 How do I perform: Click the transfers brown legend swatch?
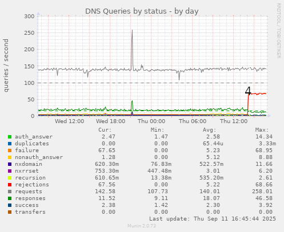(10, 212)
